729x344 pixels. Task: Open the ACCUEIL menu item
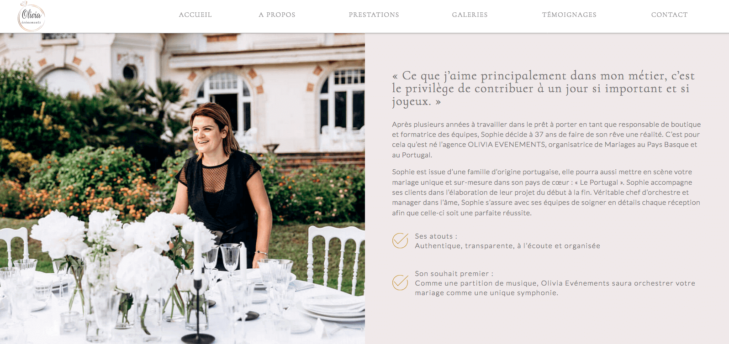[x=195, y=15]
